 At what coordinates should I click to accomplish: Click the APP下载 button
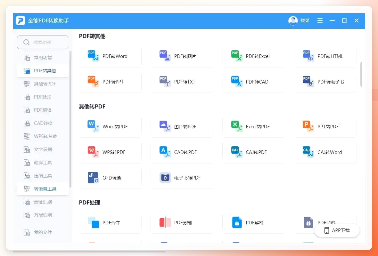tap(337, 230)
